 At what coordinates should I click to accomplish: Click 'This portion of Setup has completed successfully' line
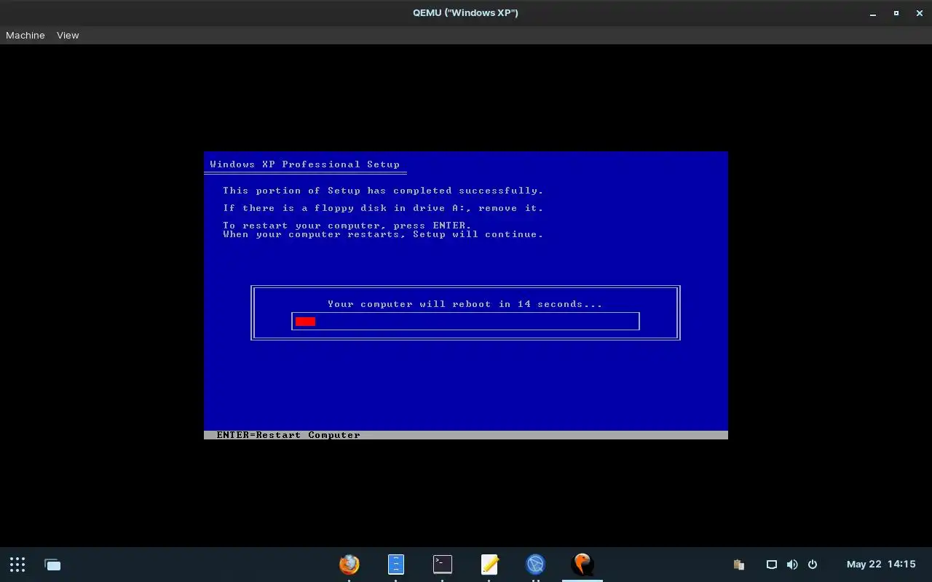click(383, 191)
